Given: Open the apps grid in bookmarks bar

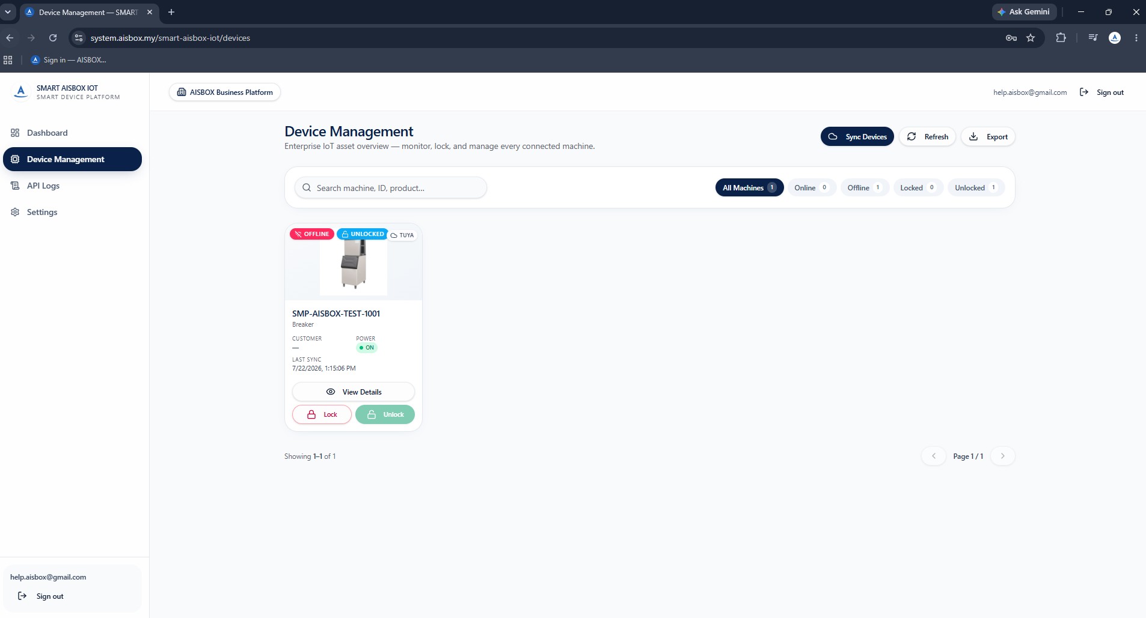Looking at the screenshot, I should click(8, 60).
